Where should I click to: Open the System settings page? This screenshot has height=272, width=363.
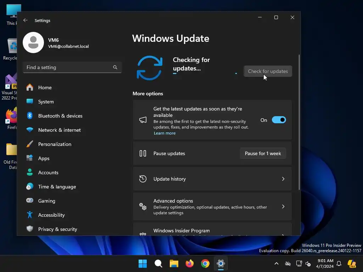coord(72,102)
